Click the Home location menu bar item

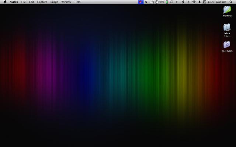click(x=159, y=2)
